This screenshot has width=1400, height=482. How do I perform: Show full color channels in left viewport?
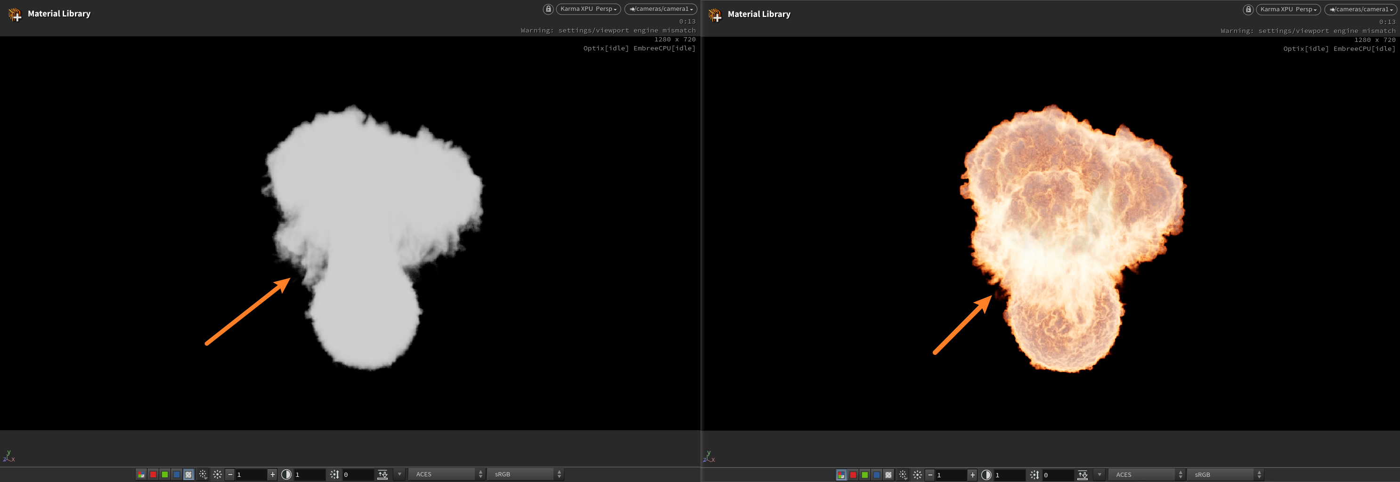[x=141, y=474]
